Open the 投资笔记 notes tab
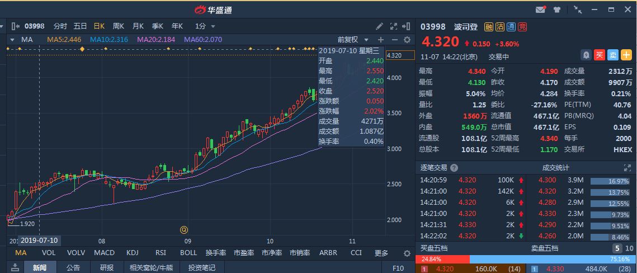This screenshot has height=273, width=637. 201,268
